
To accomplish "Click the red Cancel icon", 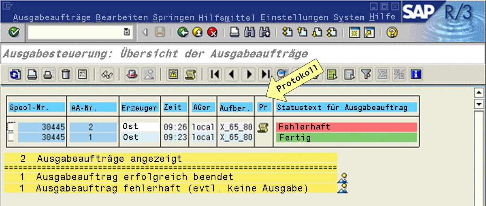I will (x=212, y=32).
